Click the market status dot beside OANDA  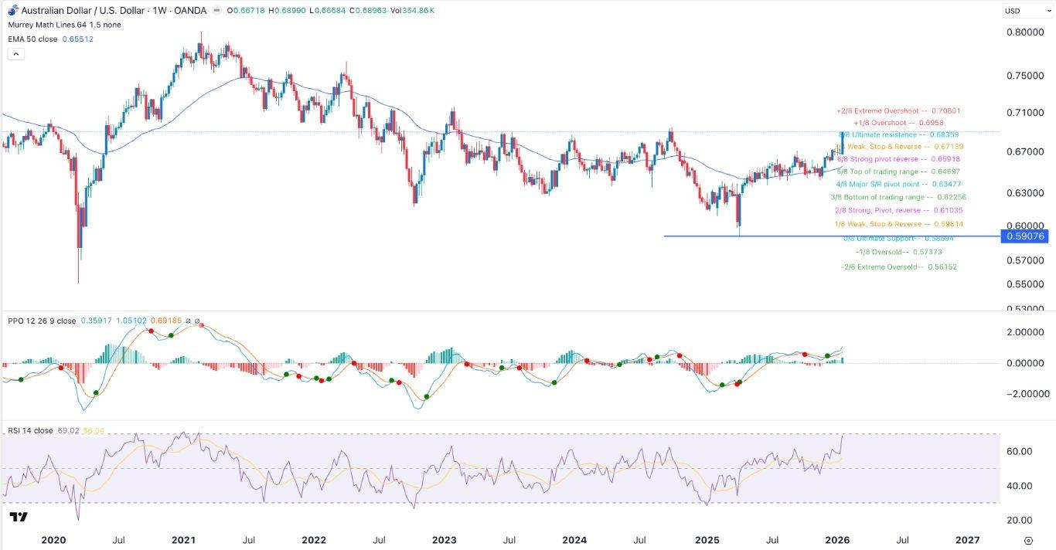216,10
